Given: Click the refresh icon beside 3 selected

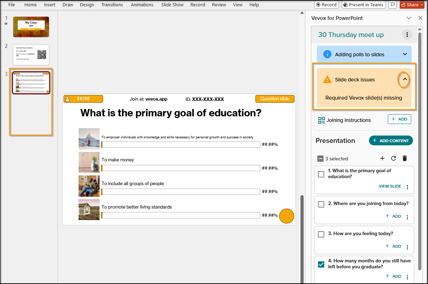Looking at the screenshot, I should pyautogui.click(x=393, y=159).
